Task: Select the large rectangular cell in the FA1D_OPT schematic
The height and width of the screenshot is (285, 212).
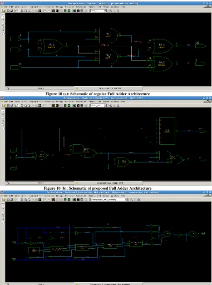Action: click(167, 131)
